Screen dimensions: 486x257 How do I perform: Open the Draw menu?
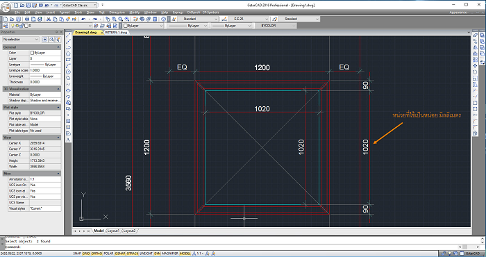tap(90, 13)
